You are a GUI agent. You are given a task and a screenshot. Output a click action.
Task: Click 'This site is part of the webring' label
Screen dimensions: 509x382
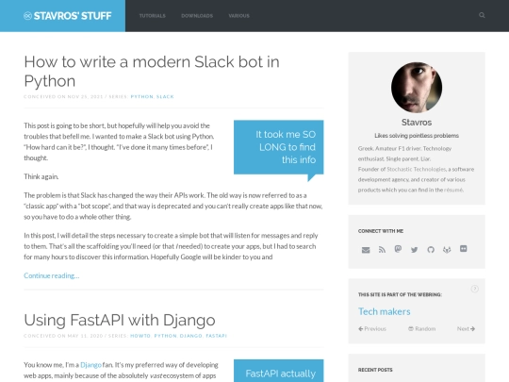pos(400,294)
